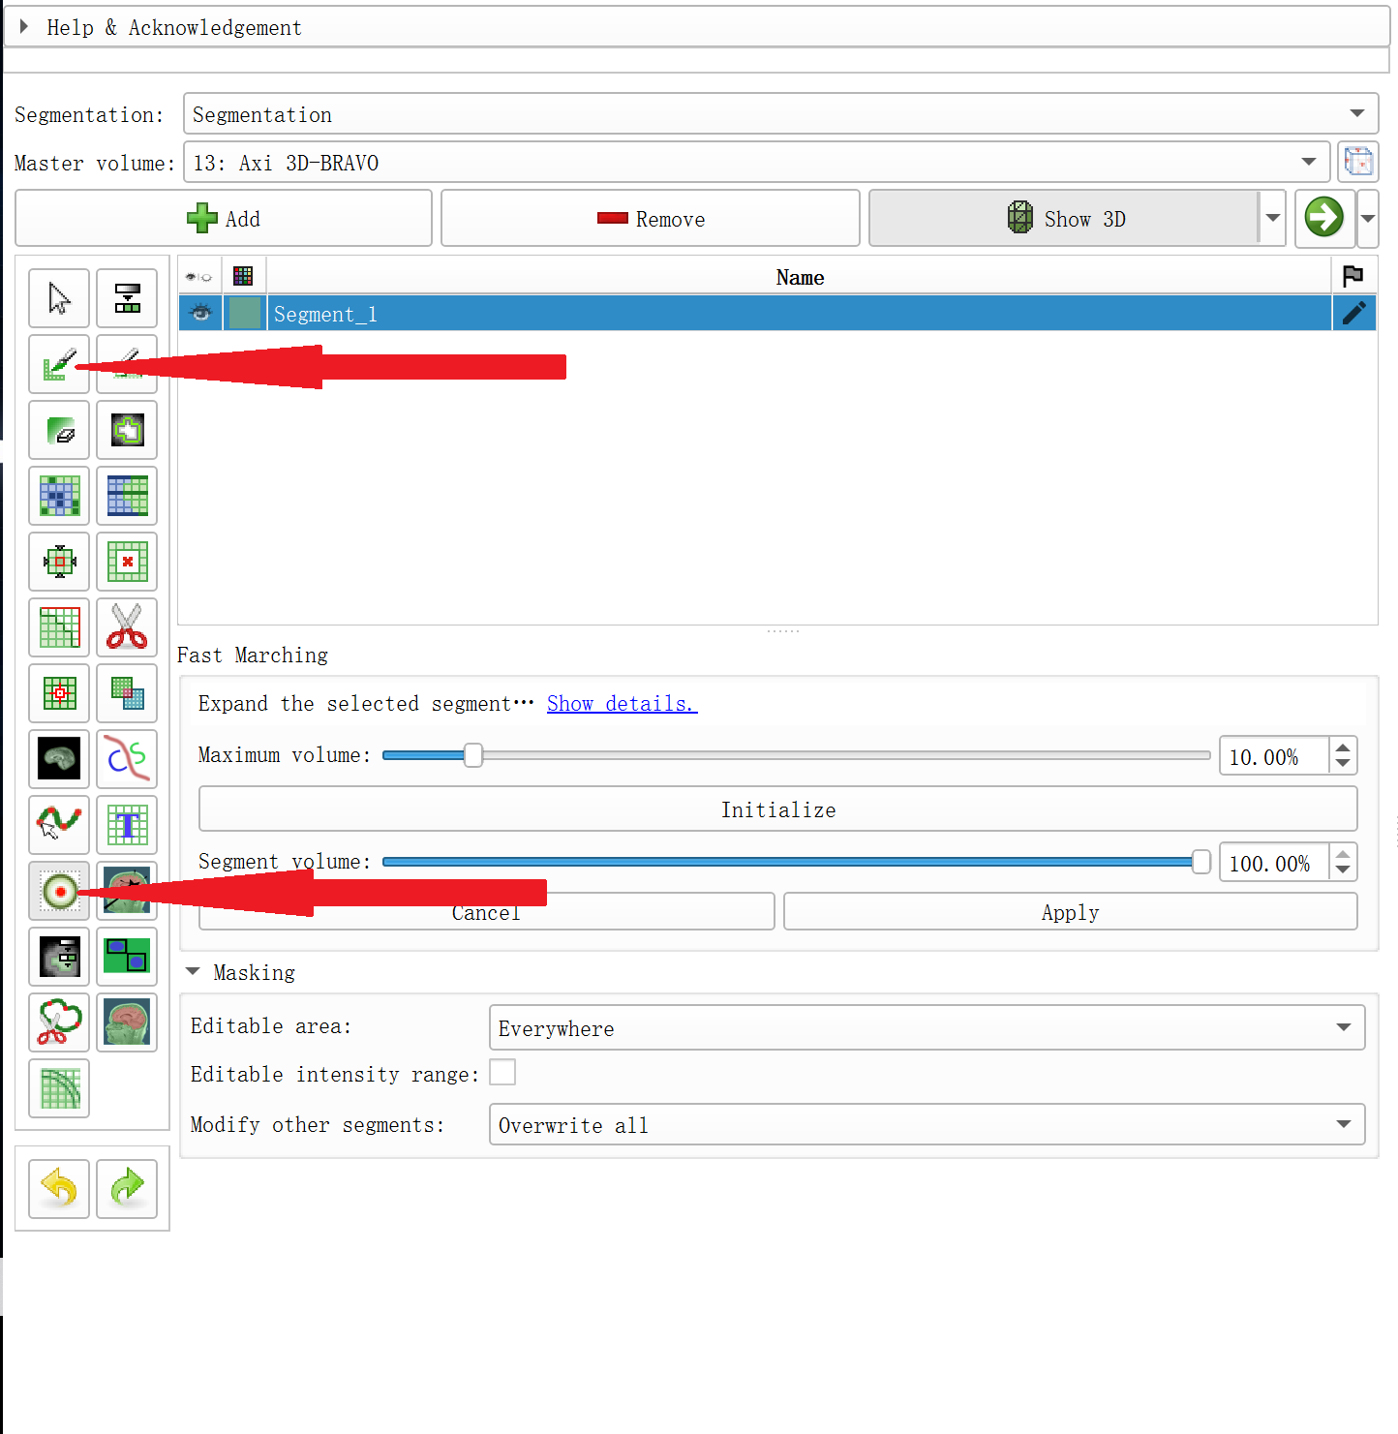
Task: Select the Erase effect tool
Action: coord(59,430)
